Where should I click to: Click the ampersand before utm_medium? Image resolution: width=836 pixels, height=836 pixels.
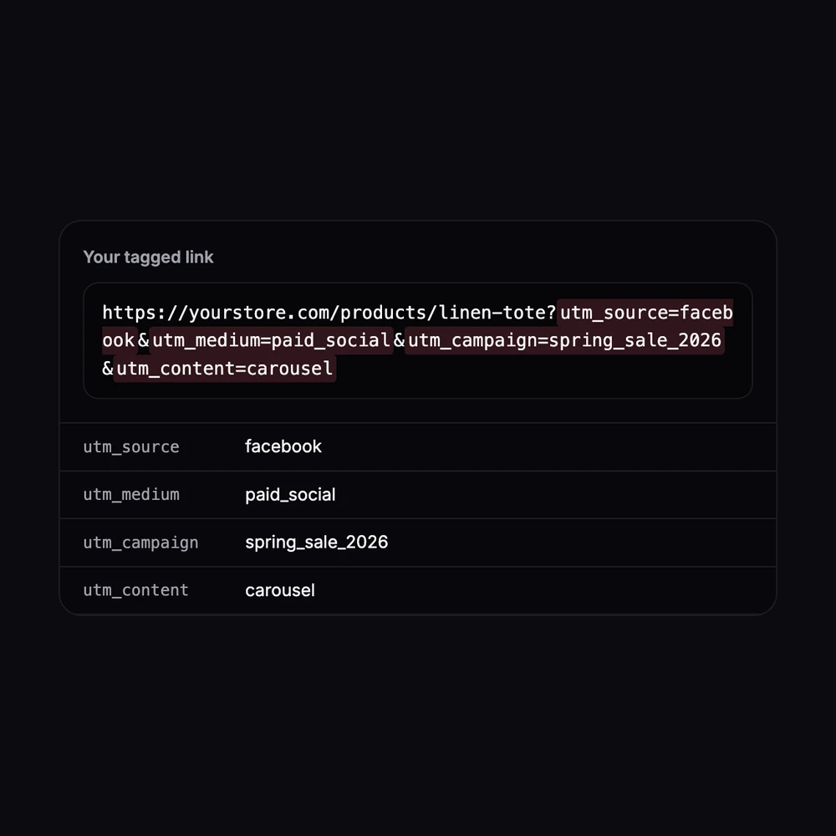(144, 340)
